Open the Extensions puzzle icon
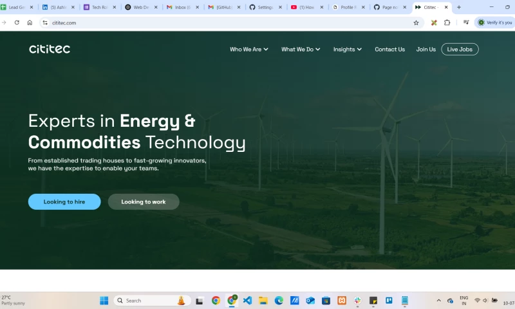Viewport: 515px width, 309px height. pos(447,23)
